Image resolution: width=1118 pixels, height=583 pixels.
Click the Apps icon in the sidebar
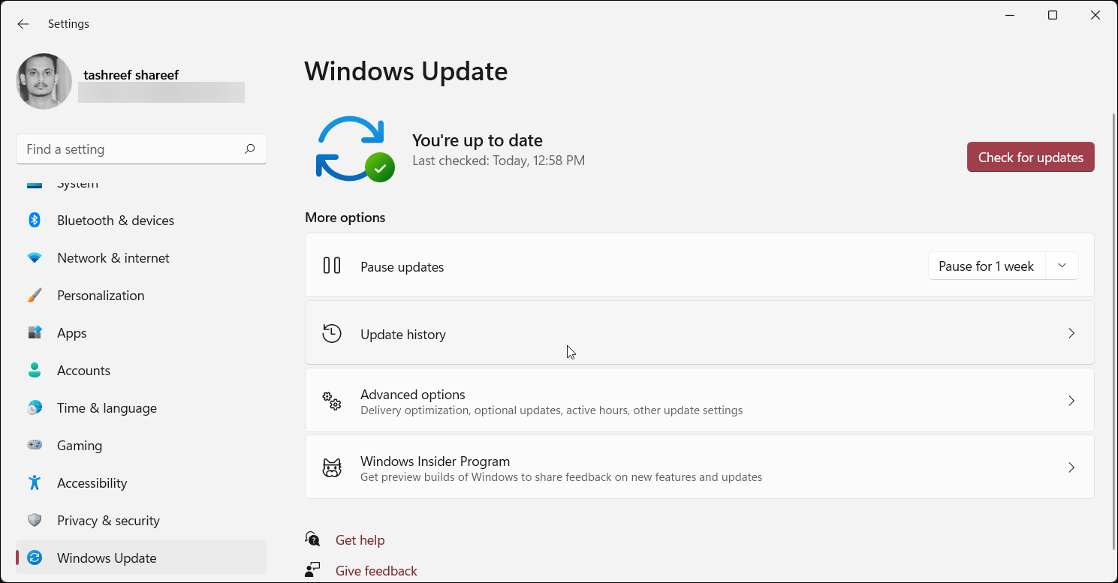(x=35, y=332)
